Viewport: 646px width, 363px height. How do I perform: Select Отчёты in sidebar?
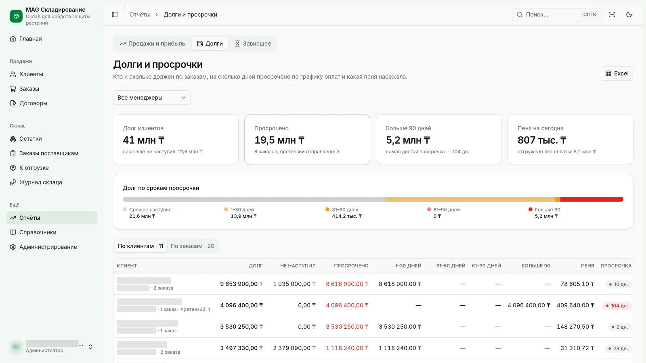tap(52, 218)
